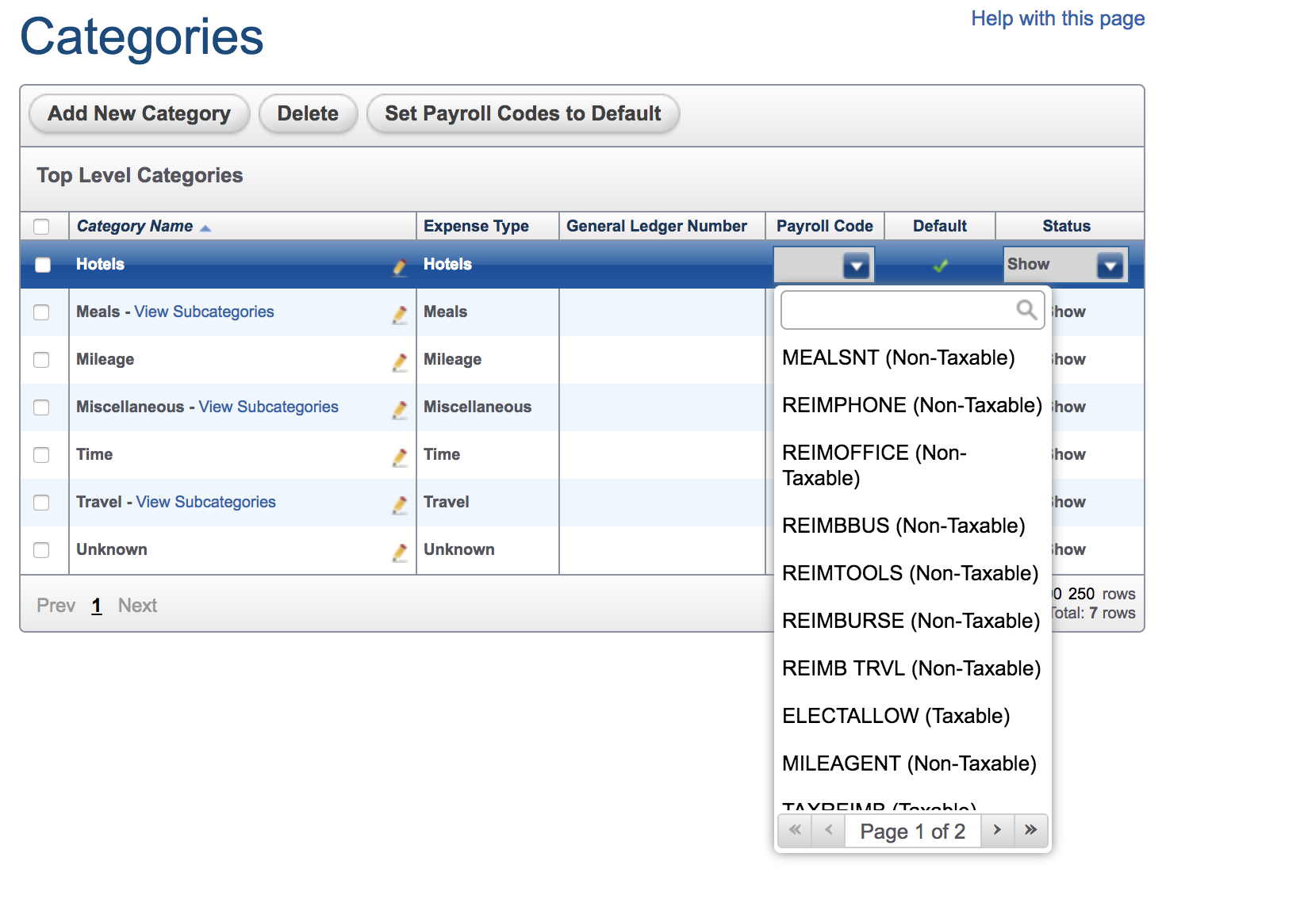Viewport: 1304px width, 899px height.
Task: View Subcategories for Travel
Action: [206, 502]
